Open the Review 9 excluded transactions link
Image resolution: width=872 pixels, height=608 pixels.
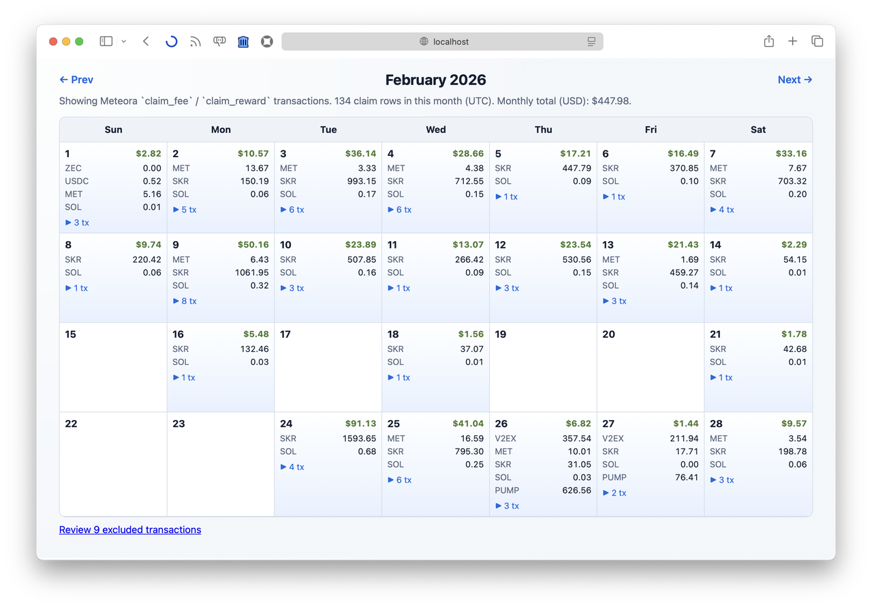coord(130,530)
